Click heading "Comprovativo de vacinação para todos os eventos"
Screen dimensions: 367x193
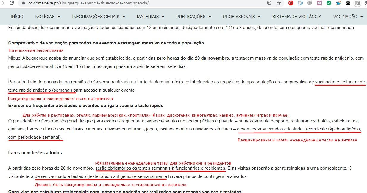[x=106, y=43]
